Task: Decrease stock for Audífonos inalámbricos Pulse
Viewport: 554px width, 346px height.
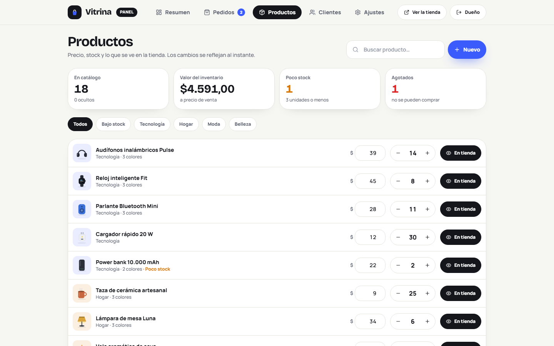Action: point(398,153)
